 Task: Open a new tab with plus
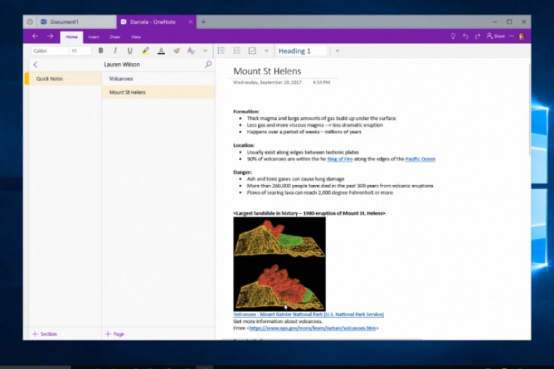click(204, 22)
